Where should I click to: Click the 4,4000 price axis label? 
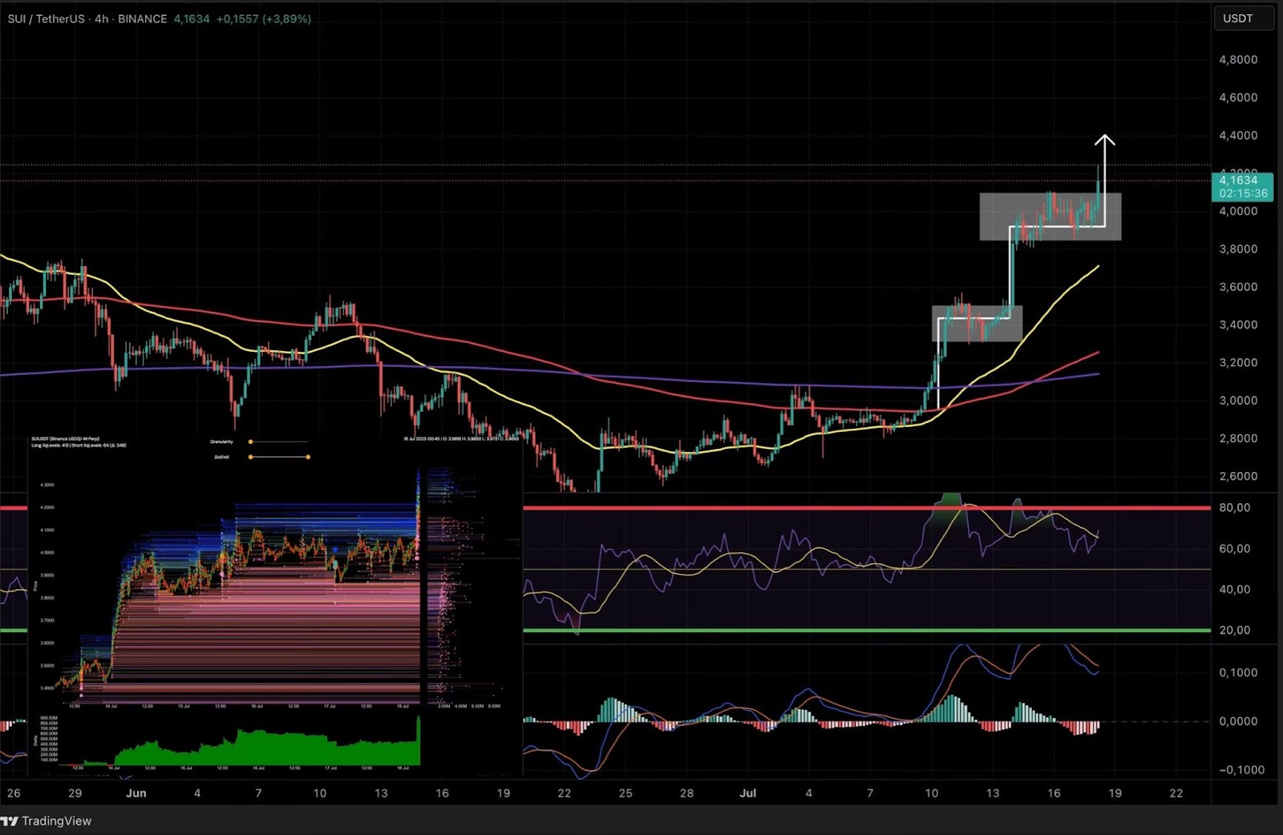(1238, 135)
